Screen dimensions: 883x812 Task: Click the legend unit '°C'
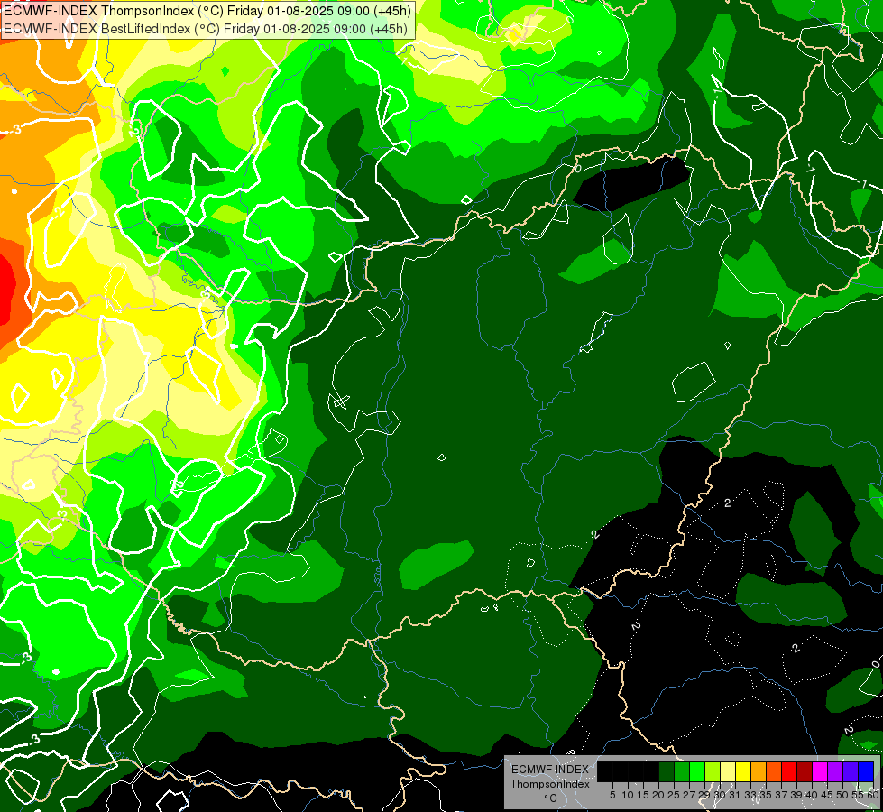(x=551, y=798)
